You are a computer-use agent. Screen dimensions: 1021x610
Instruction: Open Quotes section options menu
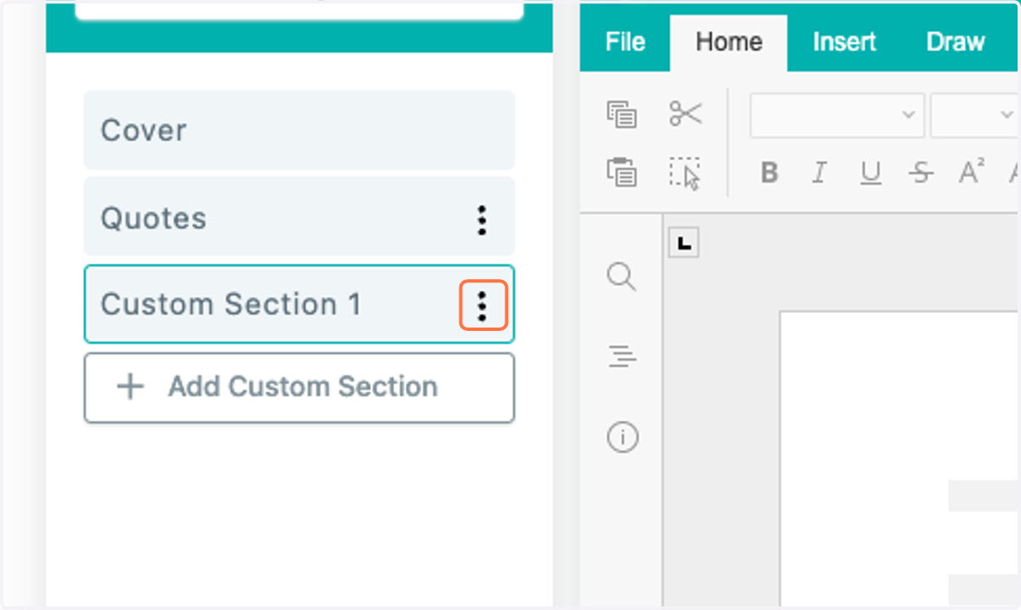tap(482, 219)
